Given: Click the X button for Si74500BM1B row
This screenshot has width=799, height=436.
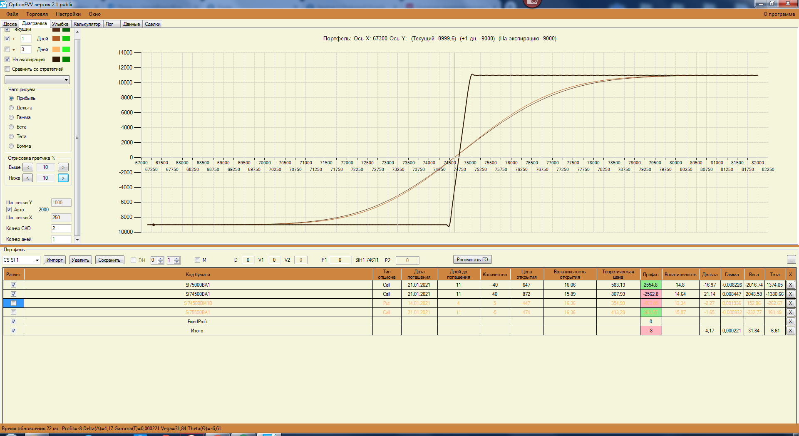Looking at the screenshot, I should coord(790,303).
